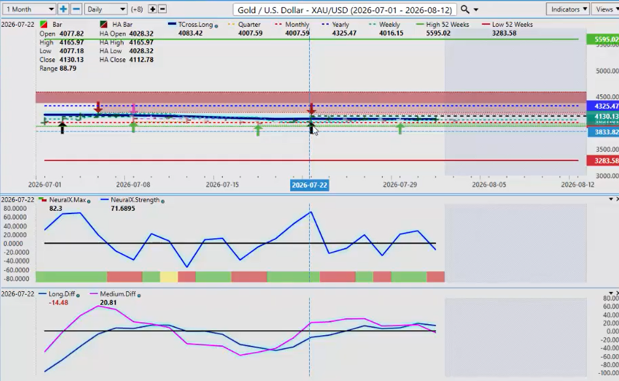Click the blue plus zoom-in button
Image resolution: width=619 pixels, height=381 pixels.
[x=63, y=9]
